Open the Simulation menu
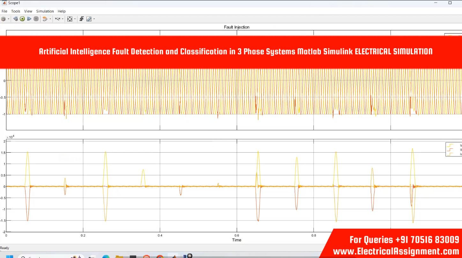Image resolution: width=462 pixels, height=258 pixels. (45, 11)
